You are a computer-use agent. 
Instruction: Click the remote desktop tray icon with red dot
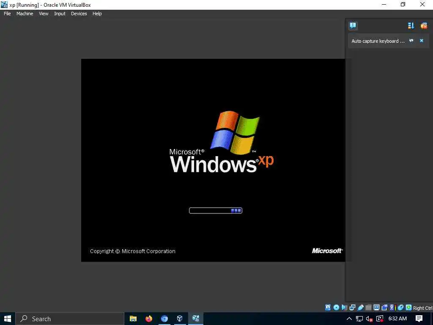[380, 319]
